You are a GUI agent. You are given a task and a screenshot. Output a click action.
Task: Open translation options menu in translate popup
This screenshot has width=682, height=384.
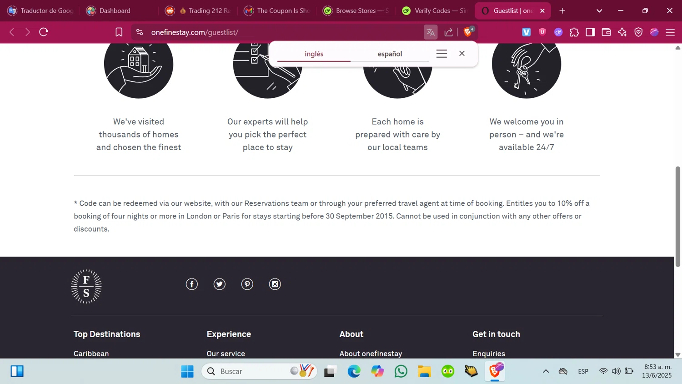click(441, 54)
